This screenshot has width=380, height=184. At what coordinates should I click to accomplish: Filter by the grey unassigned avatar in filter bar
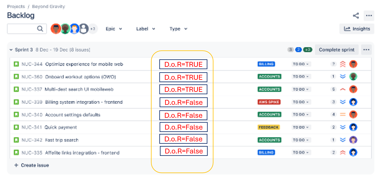pos(84,29)
